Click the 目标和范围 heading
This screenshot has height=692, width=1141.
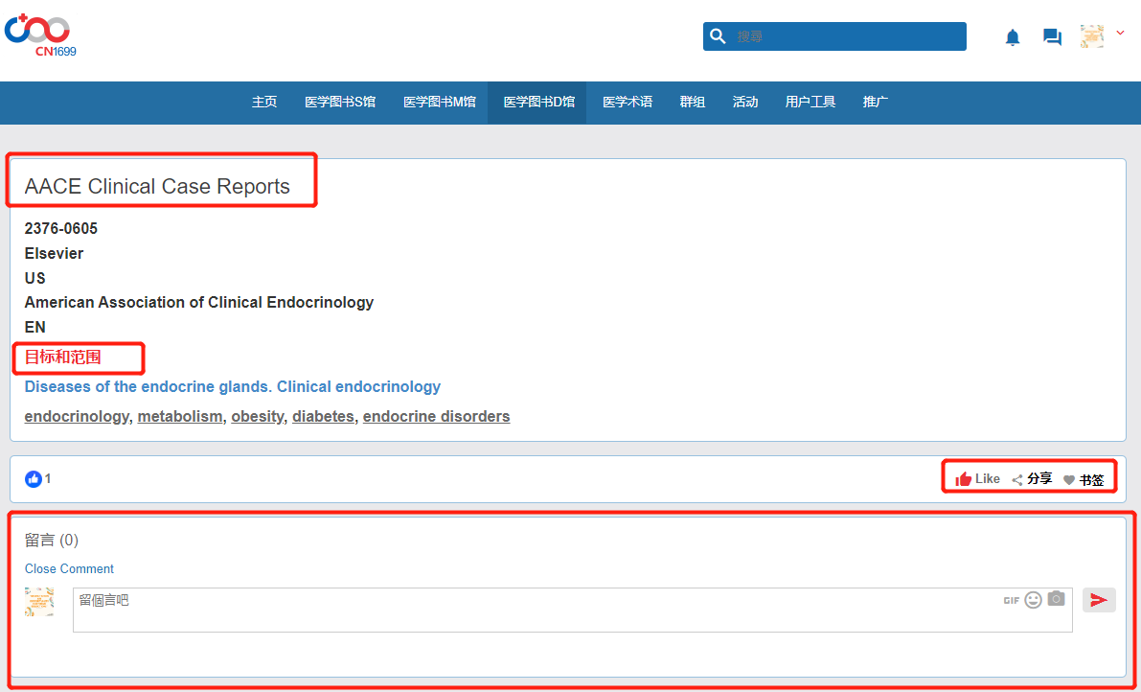point(62,358)
